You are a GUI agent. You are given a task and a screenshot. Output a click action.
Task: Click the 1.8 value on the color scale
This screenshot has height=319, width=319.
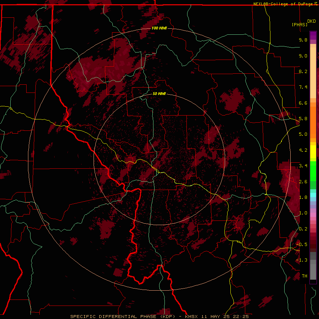(x=303, y=197)
